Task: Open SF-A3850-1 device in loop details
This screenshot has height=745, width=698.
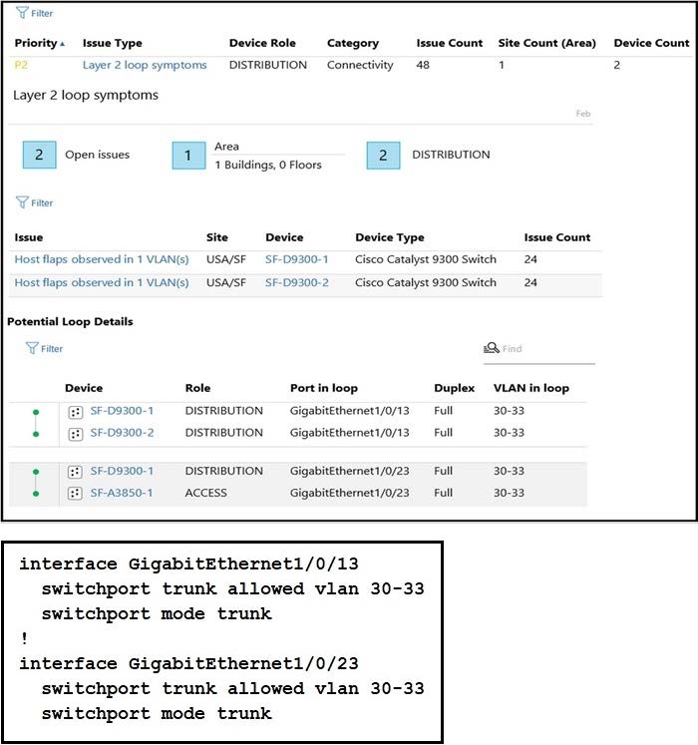Action: click(122, 493)
